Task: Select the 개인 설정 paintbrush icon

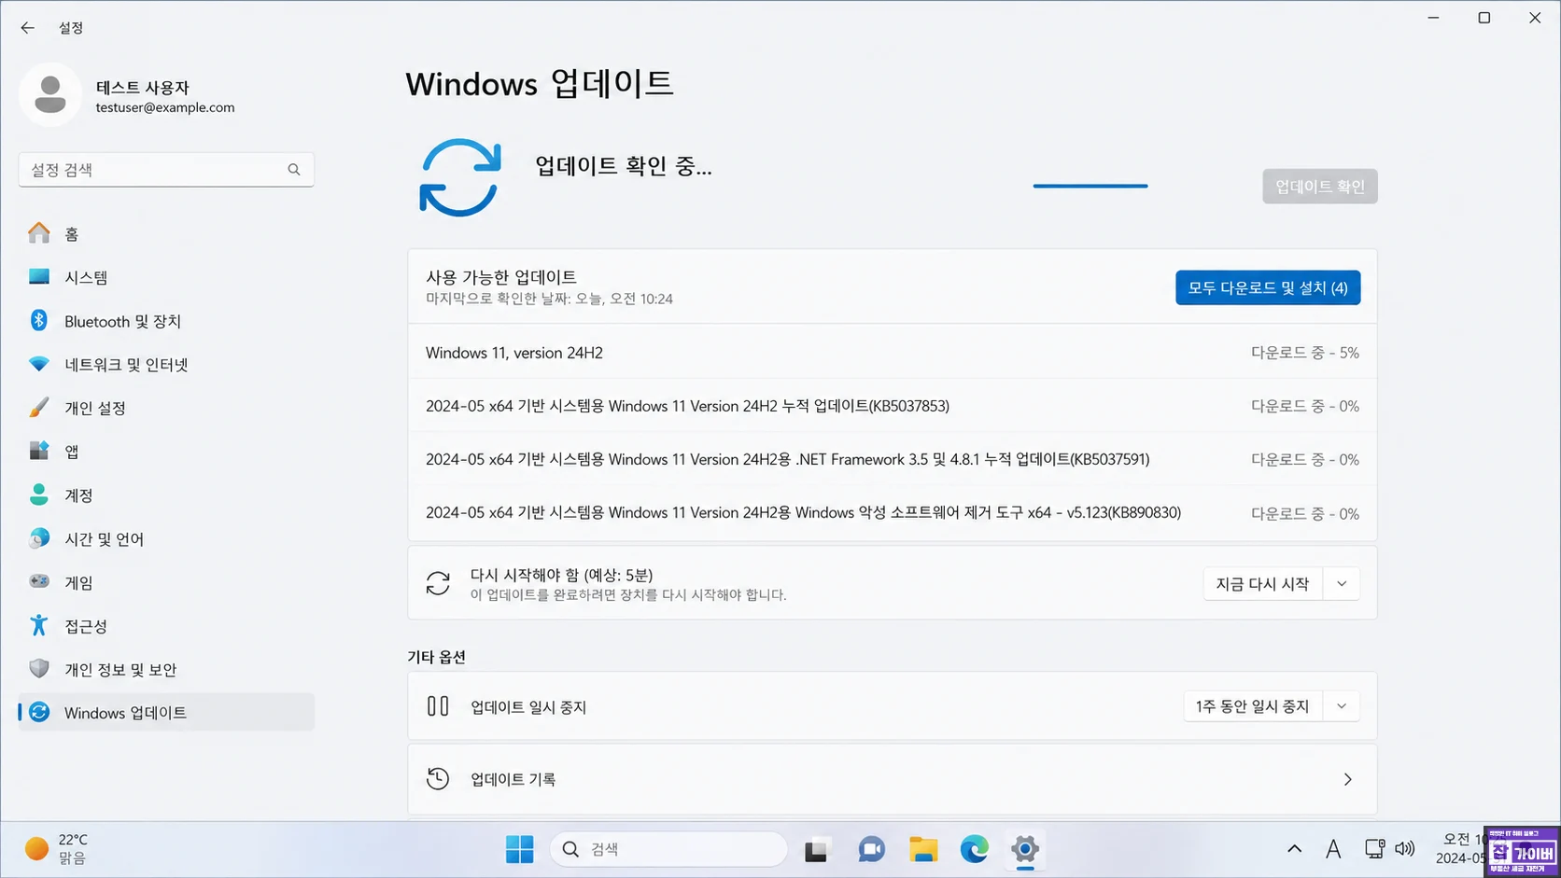Action: (39, 408)
